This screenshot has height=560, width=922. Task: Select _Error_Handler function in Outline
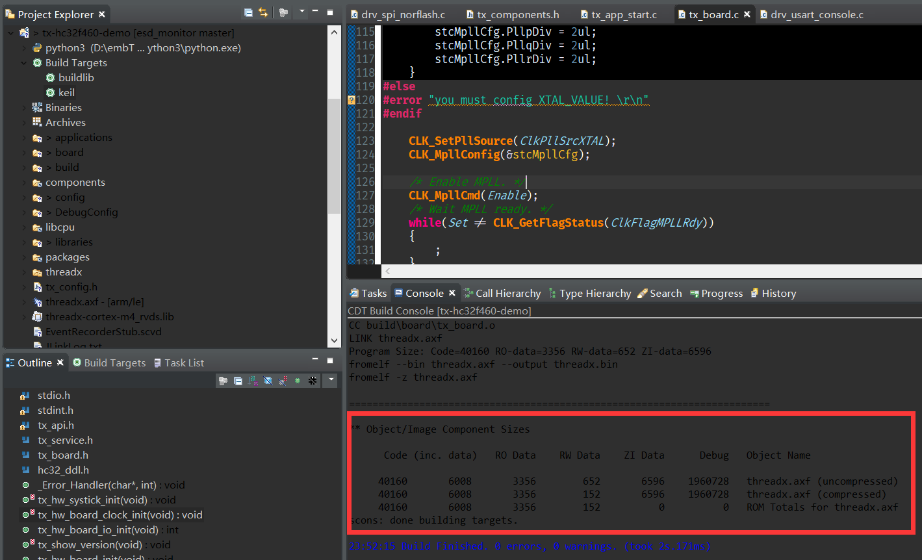point(103,485)
